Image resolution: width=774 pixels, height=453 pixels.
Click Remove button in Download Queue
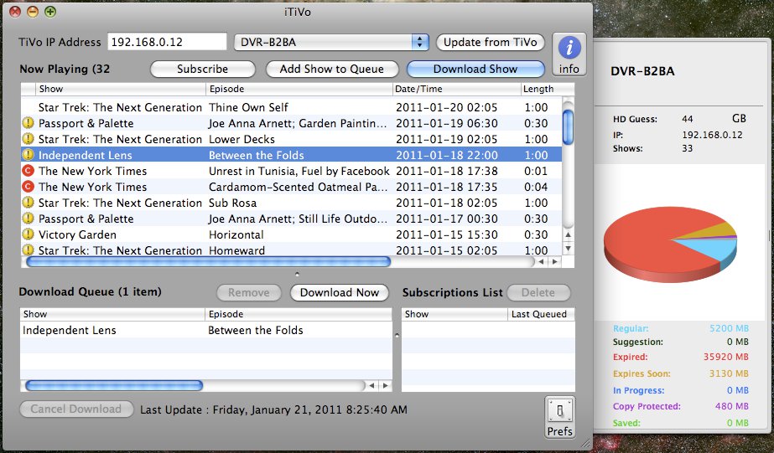[249, 292]
